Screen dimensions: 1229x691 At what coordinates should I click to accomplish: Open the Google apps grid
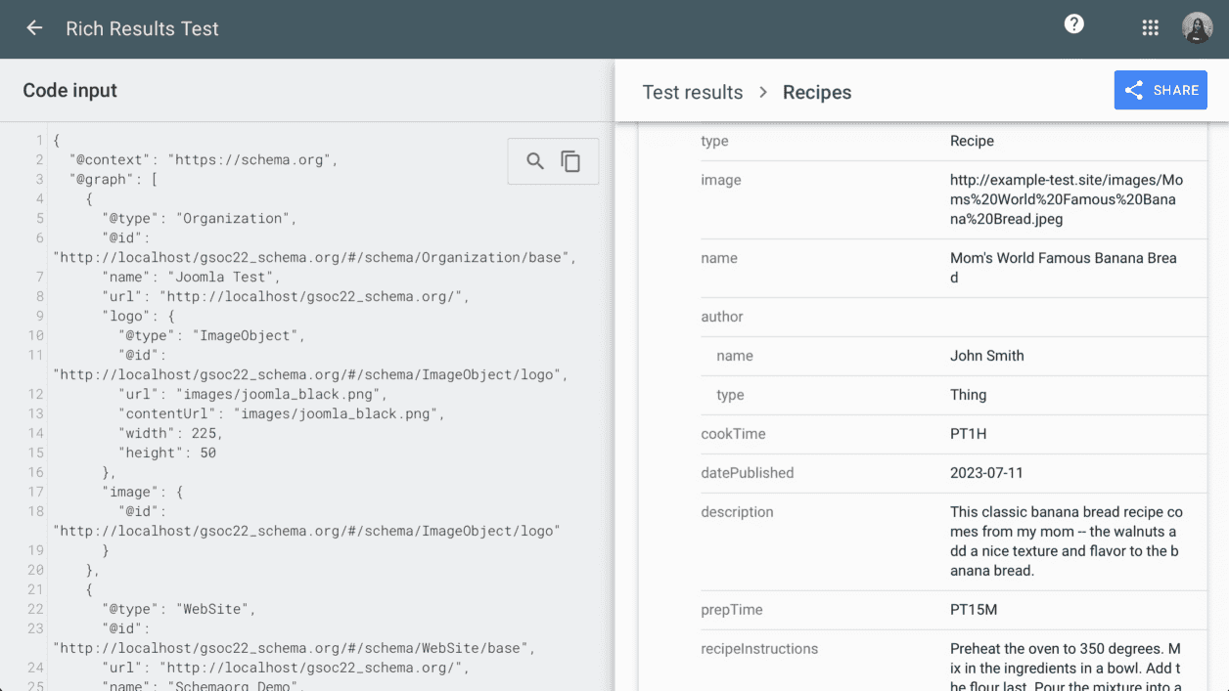coord(1150,28)
